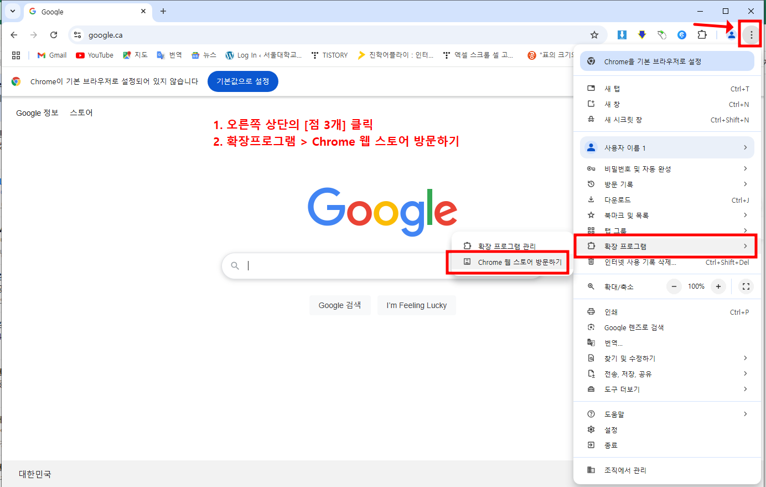This screenshot has height=487, width=766.
Task: Open the 진학어플라이 bookmark
Action: coord(395,55)
